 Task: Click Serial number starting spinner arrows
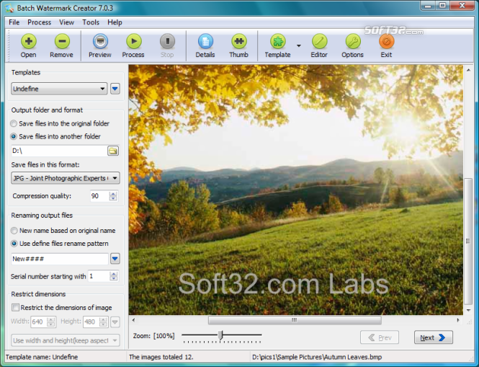click(x=114, y=276)
